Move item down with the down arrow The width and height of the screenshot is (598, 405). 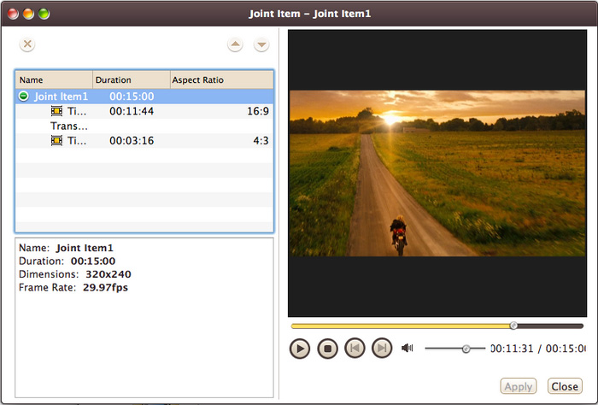click(261, 44)
